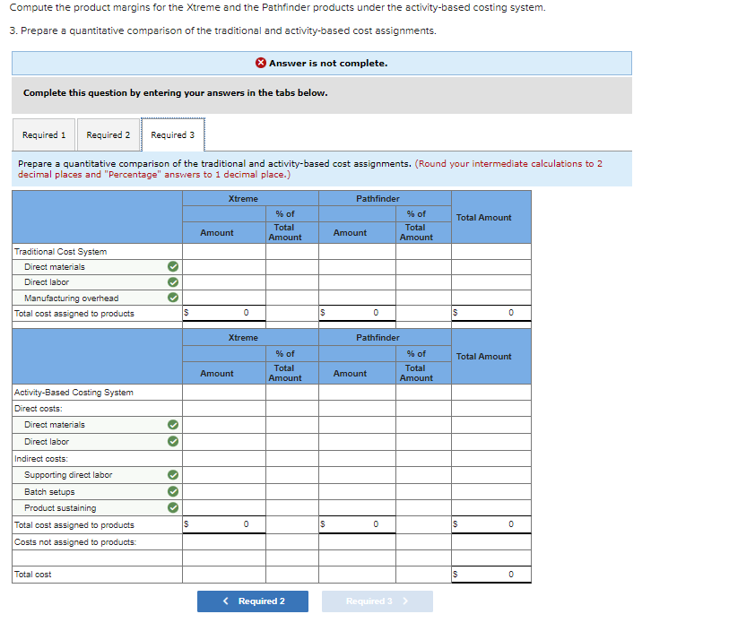Click green check beside Product sustaining

point(173,507)
